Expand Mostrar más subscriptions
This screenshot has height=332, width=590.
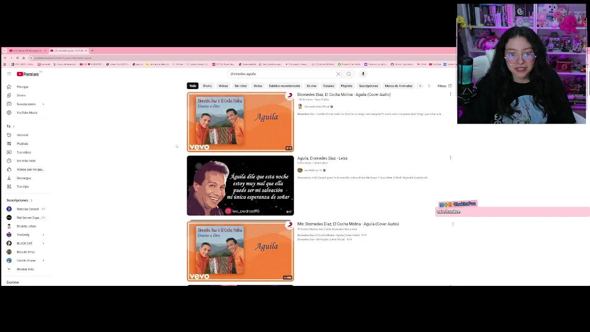coord(25,269)
